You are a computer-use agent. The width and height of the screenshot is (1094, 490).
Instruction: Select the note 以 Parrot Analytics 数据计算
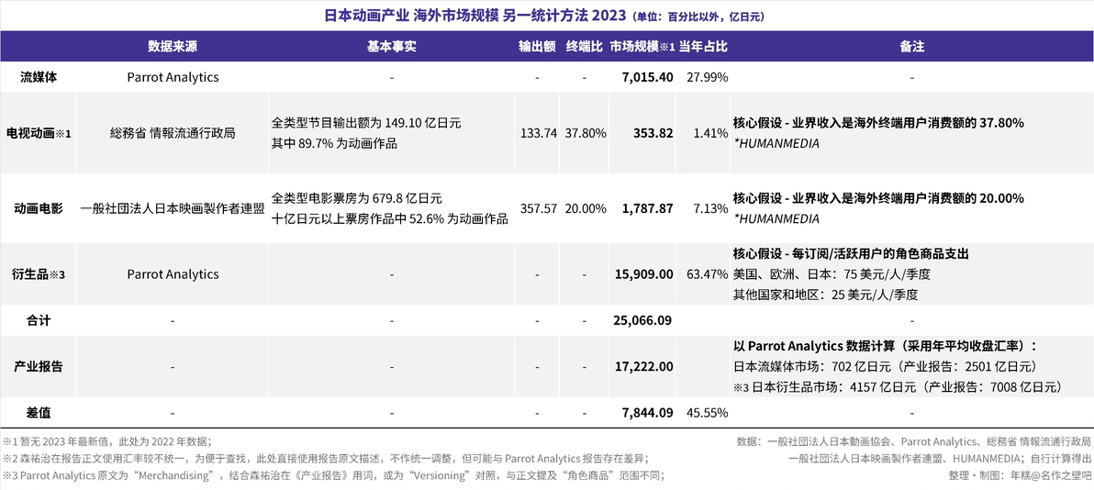[x=886, y=346]
